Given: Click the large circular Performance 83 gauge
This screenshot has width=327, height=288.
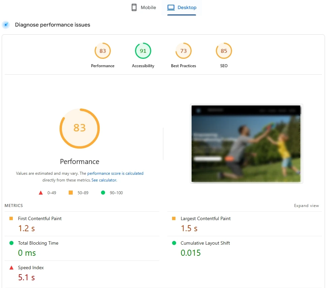Looking at the screenshot, I should click(79, 128).
